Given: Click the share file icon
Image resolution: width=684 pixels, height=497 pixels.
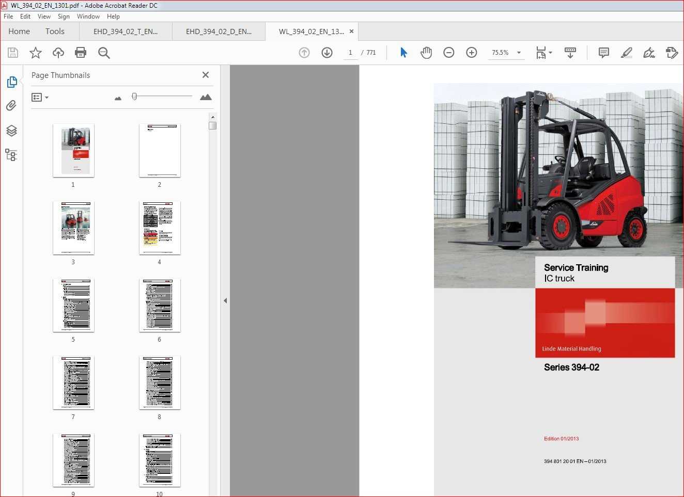Looking at the screenshot, I should [x=672, y=53].
